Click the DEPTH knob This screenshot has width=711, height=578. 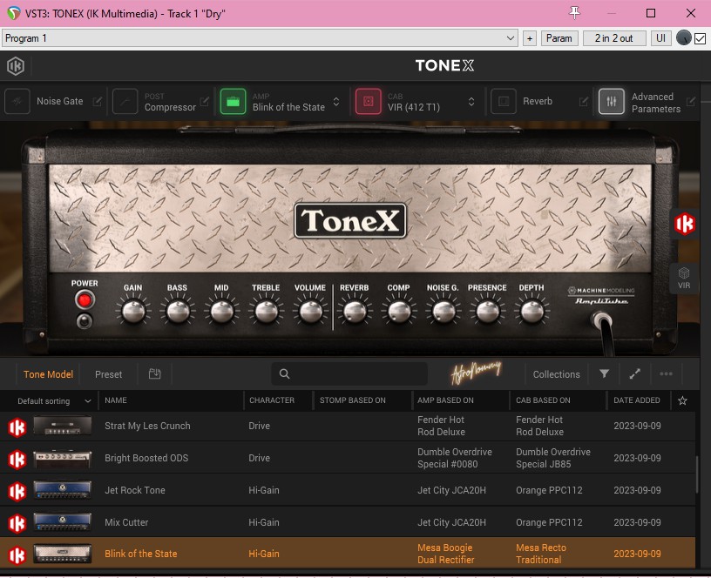pos(532,312)
